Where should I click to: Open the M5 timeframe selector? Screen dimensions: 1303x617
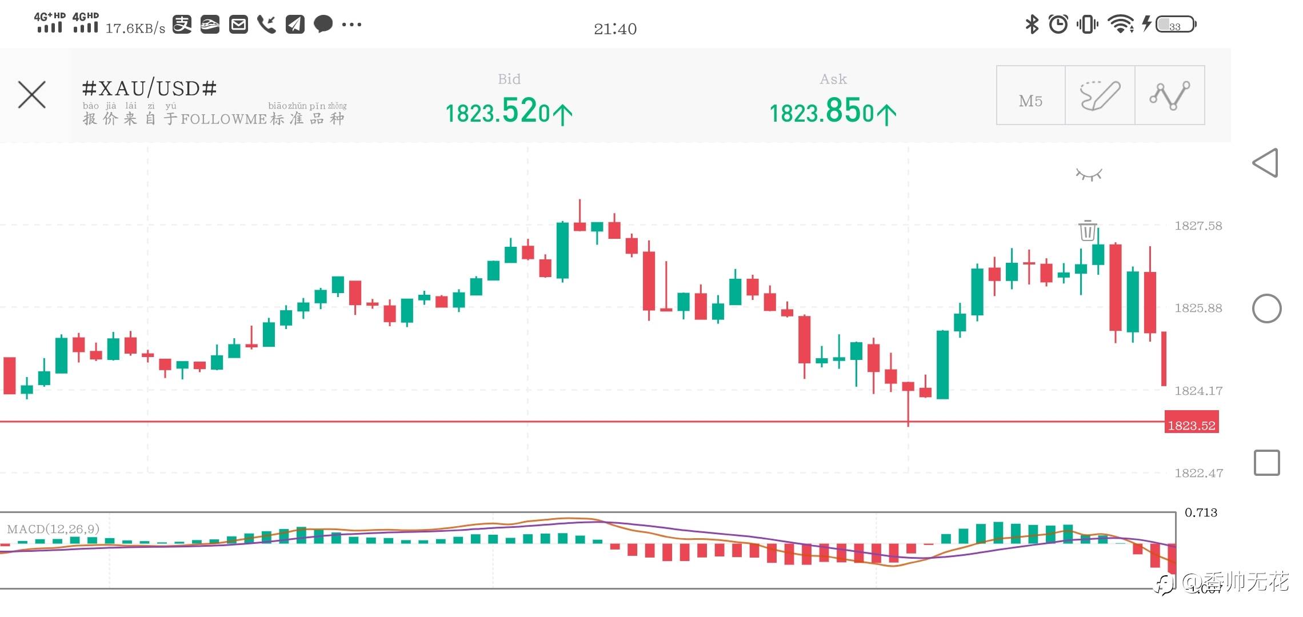[x=1030, y=95]
